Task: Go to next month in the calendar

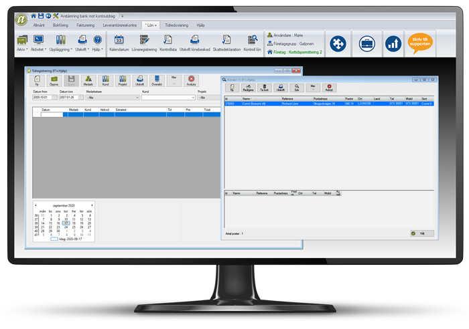Action: click(92, 205)
